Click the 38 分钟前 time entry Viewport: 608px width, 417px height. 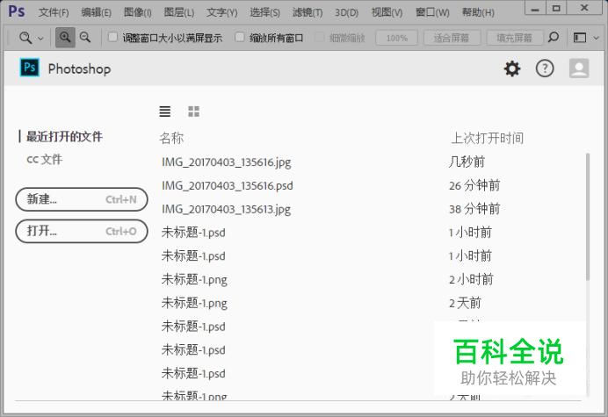tap(474, 209)
